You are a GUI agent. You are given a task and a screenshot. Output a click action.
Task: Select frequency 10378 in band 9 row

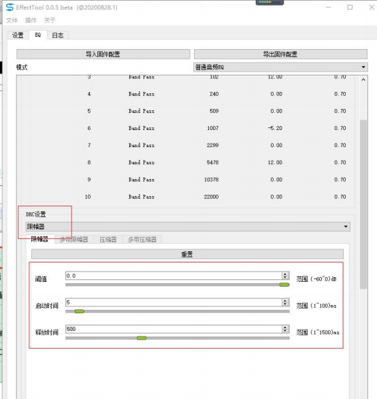212,180
